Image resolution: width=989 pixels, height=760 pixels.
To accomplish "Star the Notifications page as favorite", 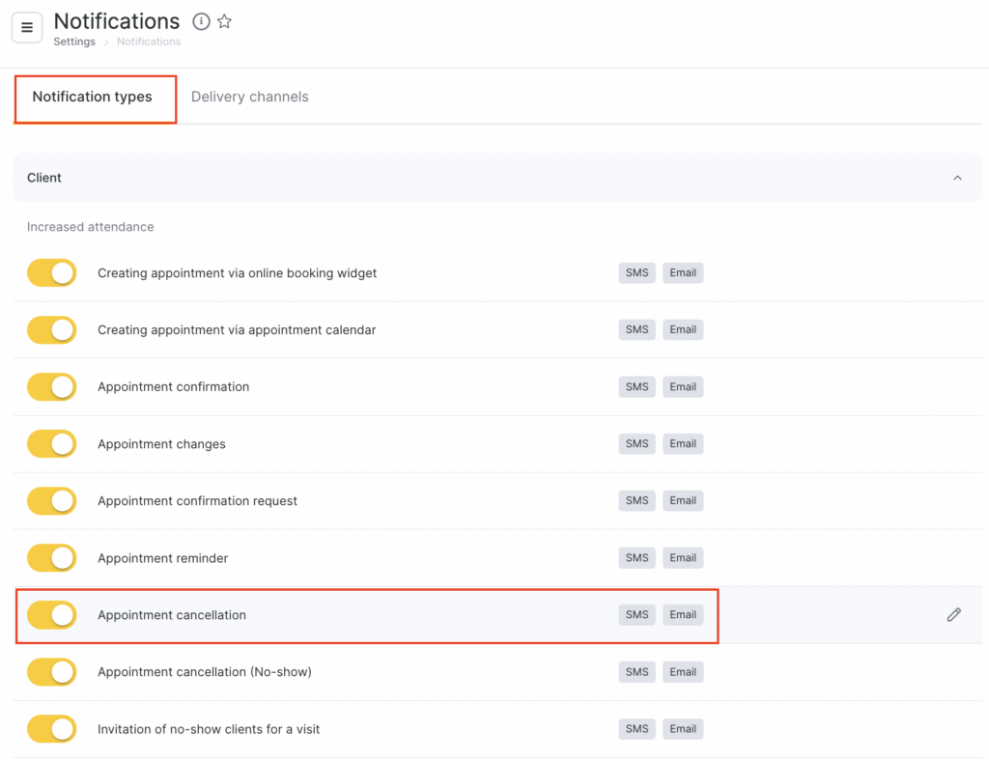I will click(x=224, y=21).
